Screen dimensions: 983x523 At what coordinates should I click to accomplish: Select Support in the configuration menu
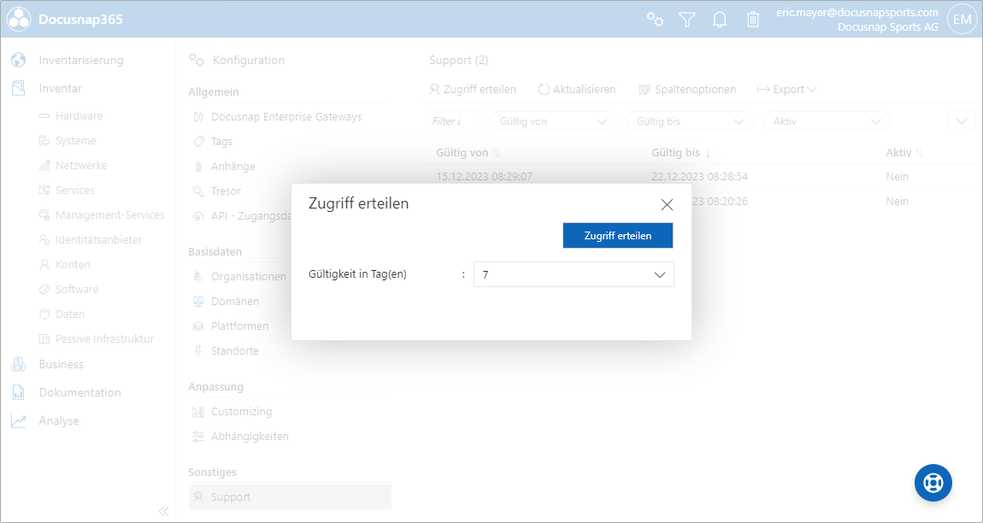point(231,497)
